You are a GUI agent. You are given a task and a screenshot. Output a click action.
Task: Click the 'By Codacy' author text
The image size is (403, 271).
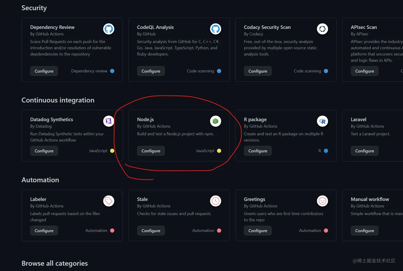253,34
